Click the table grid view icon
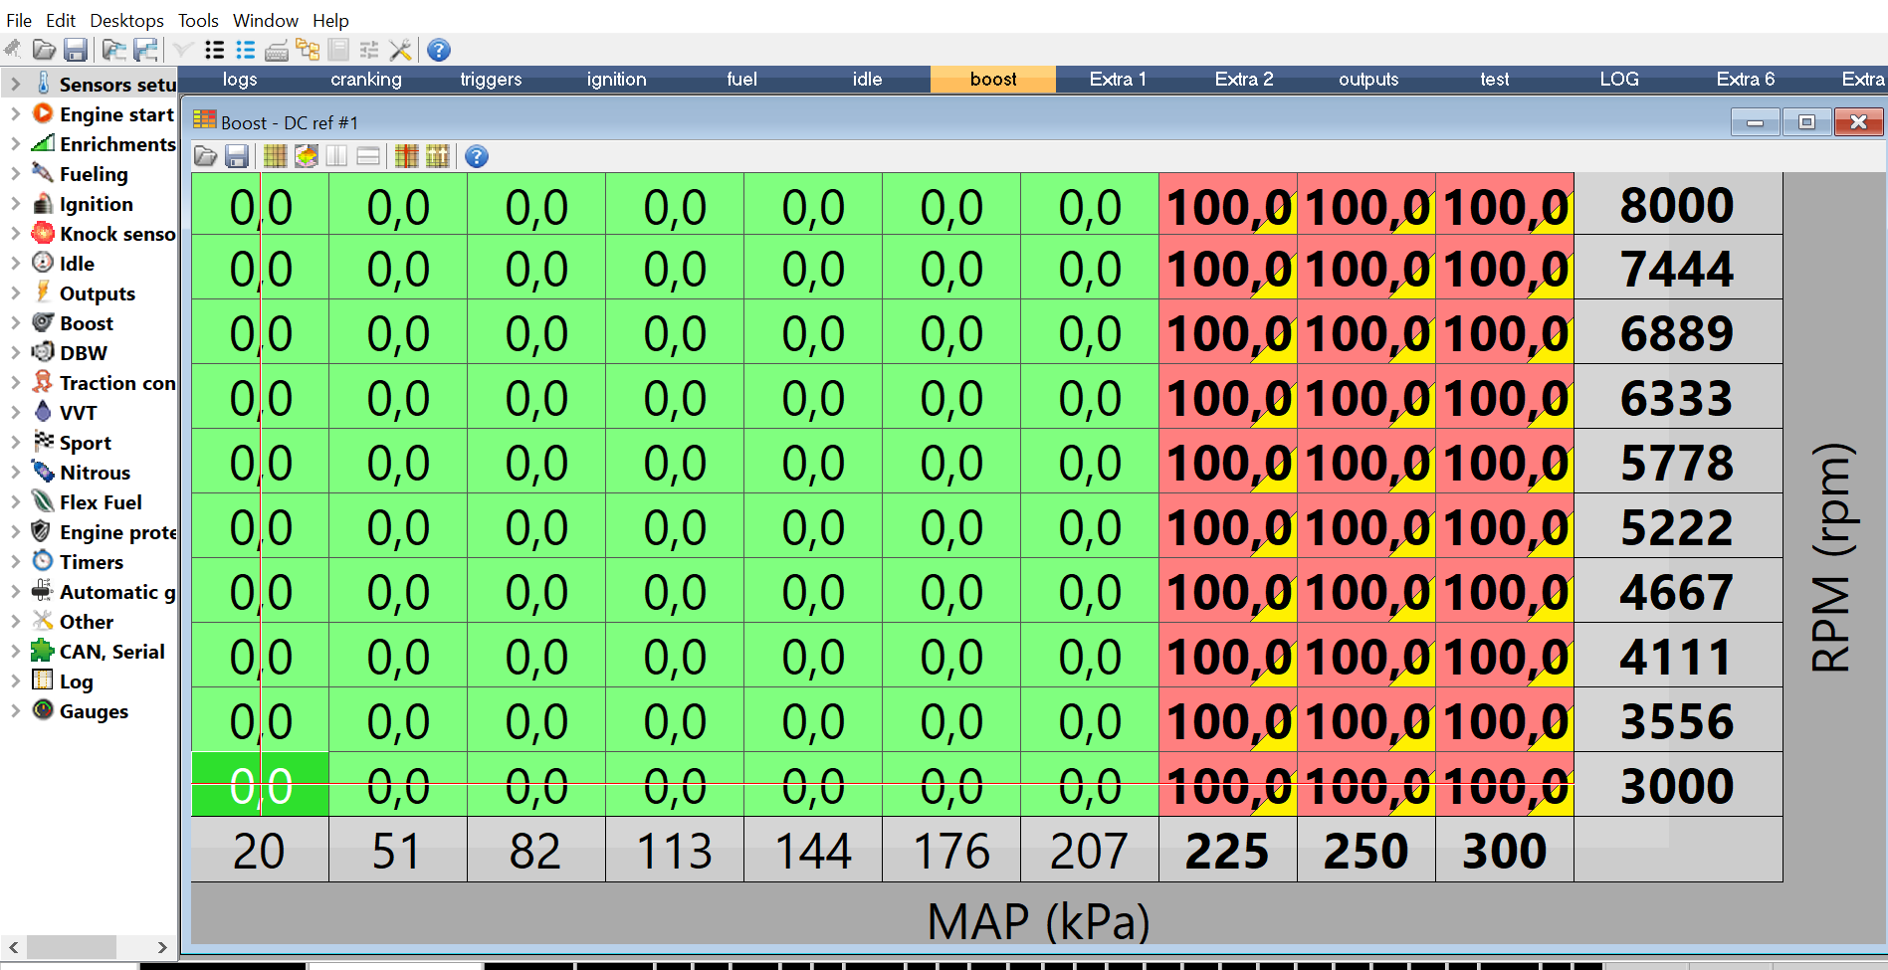This screenshot has height=970, width=1888. pos(276,156)
